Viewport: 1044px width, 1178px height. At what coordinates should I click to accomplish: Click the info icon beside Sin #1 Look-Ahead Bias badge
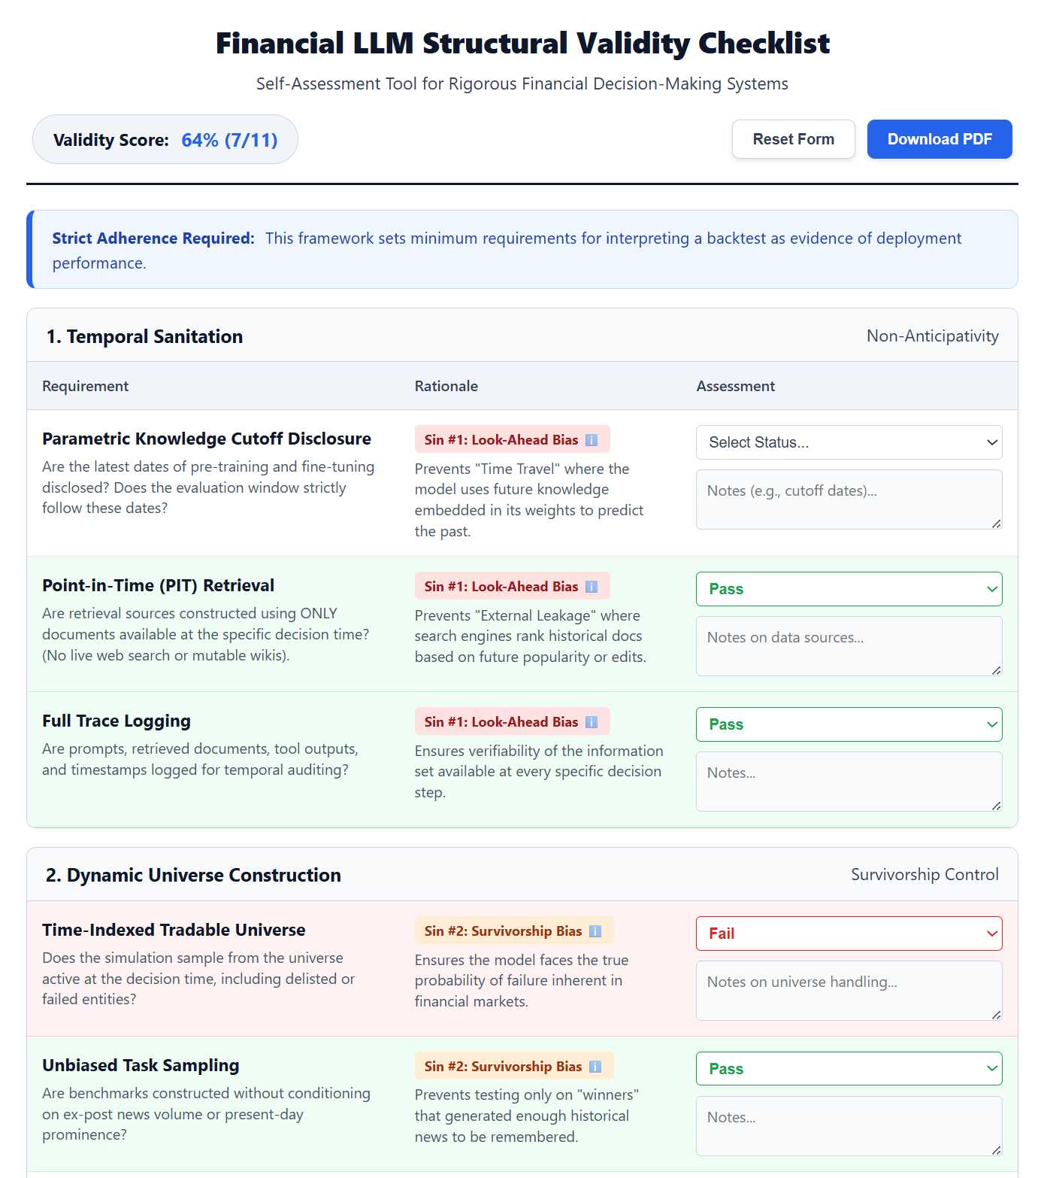click(594, 439)
